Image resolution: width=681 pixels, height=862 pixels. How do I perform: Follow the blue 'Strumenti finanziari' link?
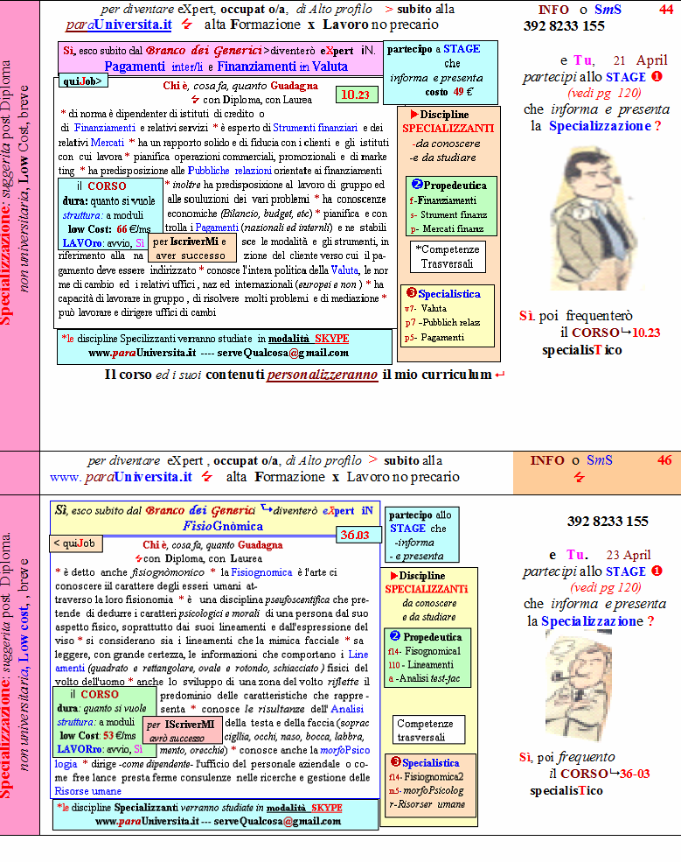coord(316,128)
